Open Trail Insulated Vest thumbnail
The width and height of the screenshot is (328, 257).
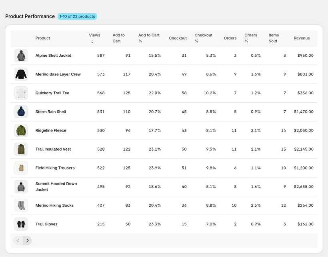[21, 149]
